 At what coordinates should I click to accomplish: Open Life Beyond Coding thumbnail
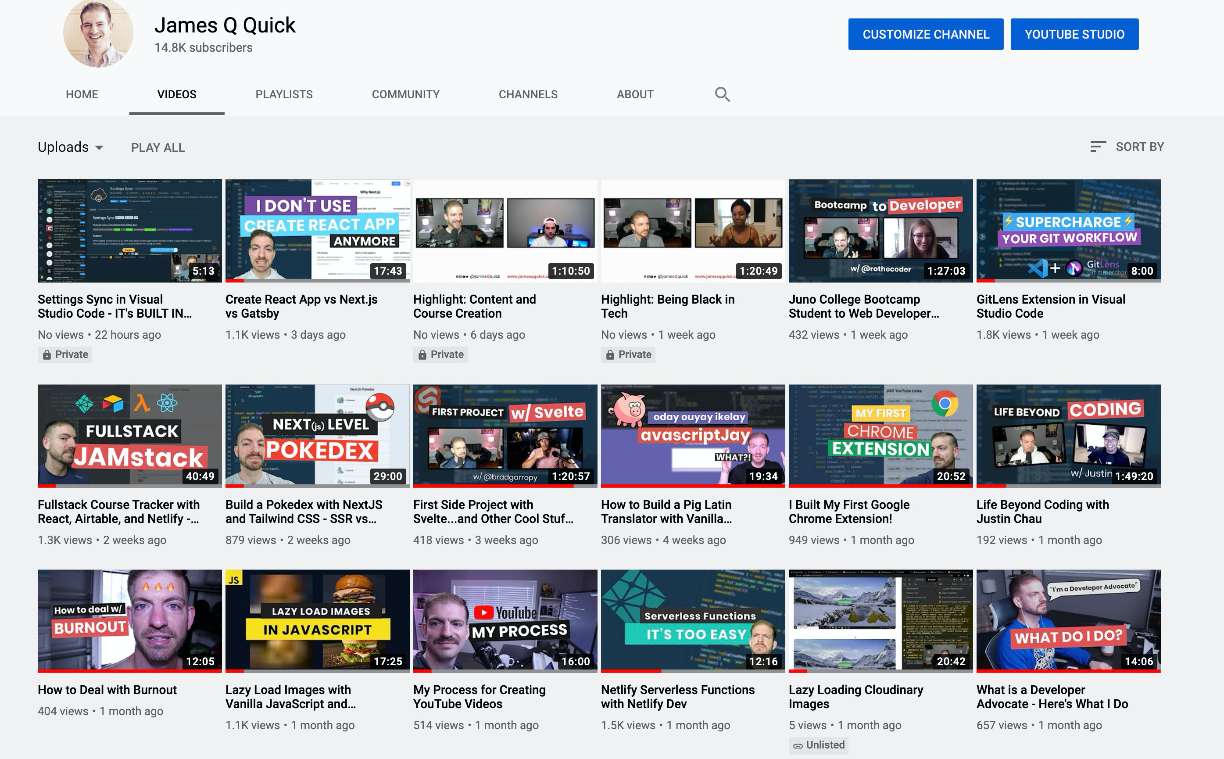coord(1068,436)
